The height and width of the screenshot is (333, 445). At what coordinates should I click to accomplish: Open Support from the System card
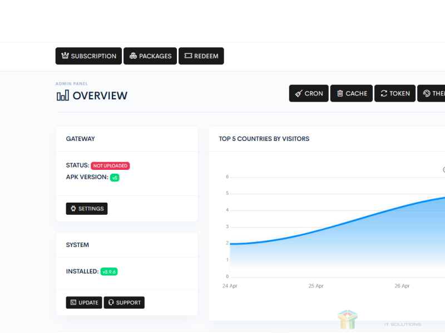tap(124, 302)
